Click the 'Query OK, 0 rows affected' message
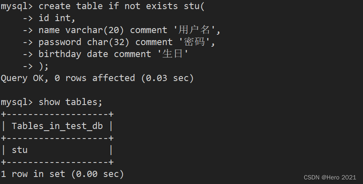Viewport: 363px width, 184px height. coord(68,78)
